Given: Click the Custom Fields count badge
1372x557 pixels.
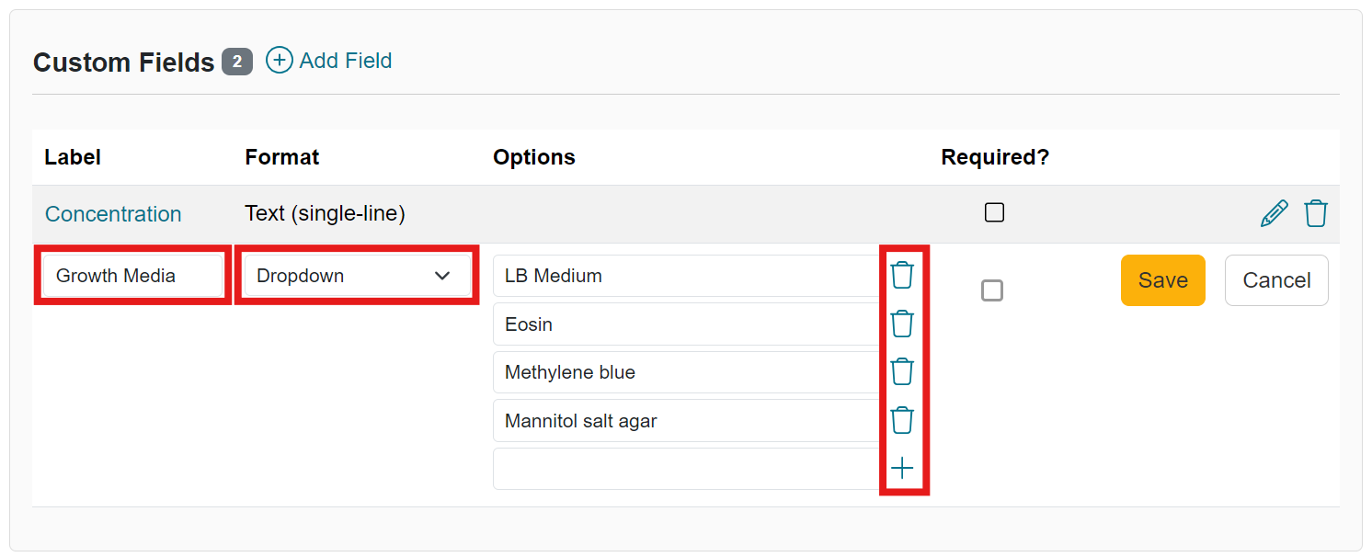Looking at the screenshot, I should click(238, 62).
